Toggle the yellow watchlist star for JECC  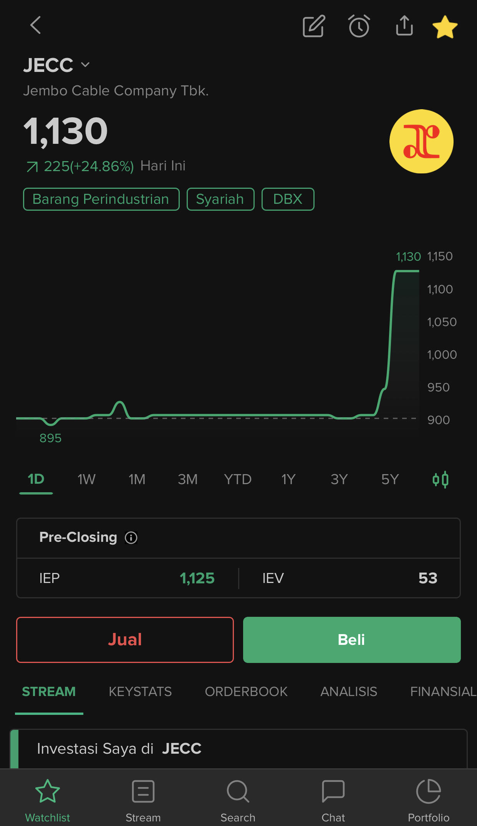pyautogui.click(x=445, y=27)
